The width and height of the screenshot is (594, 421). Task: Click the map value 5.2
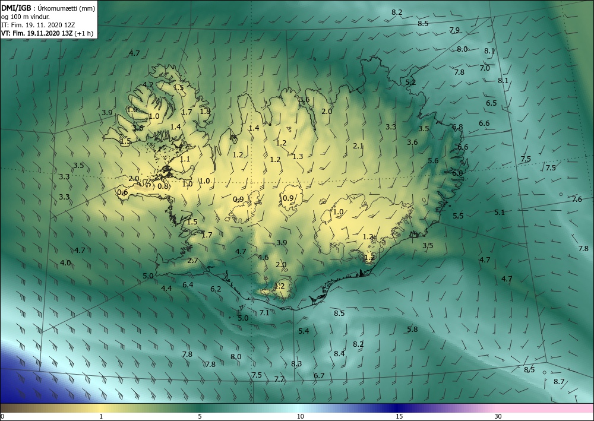[x=410, y=82]
